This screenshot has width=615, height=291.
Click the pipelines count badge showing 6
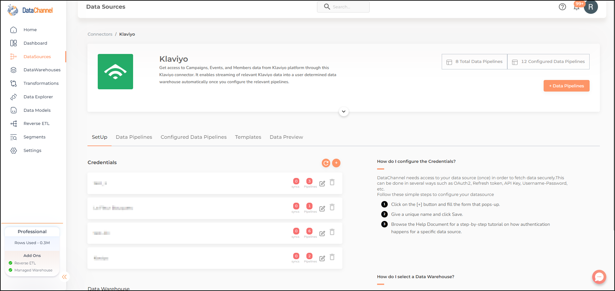309,231
